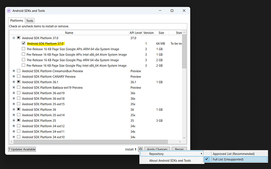
Task: Sort by the API Level column header
Action: (x=135, y=33)
